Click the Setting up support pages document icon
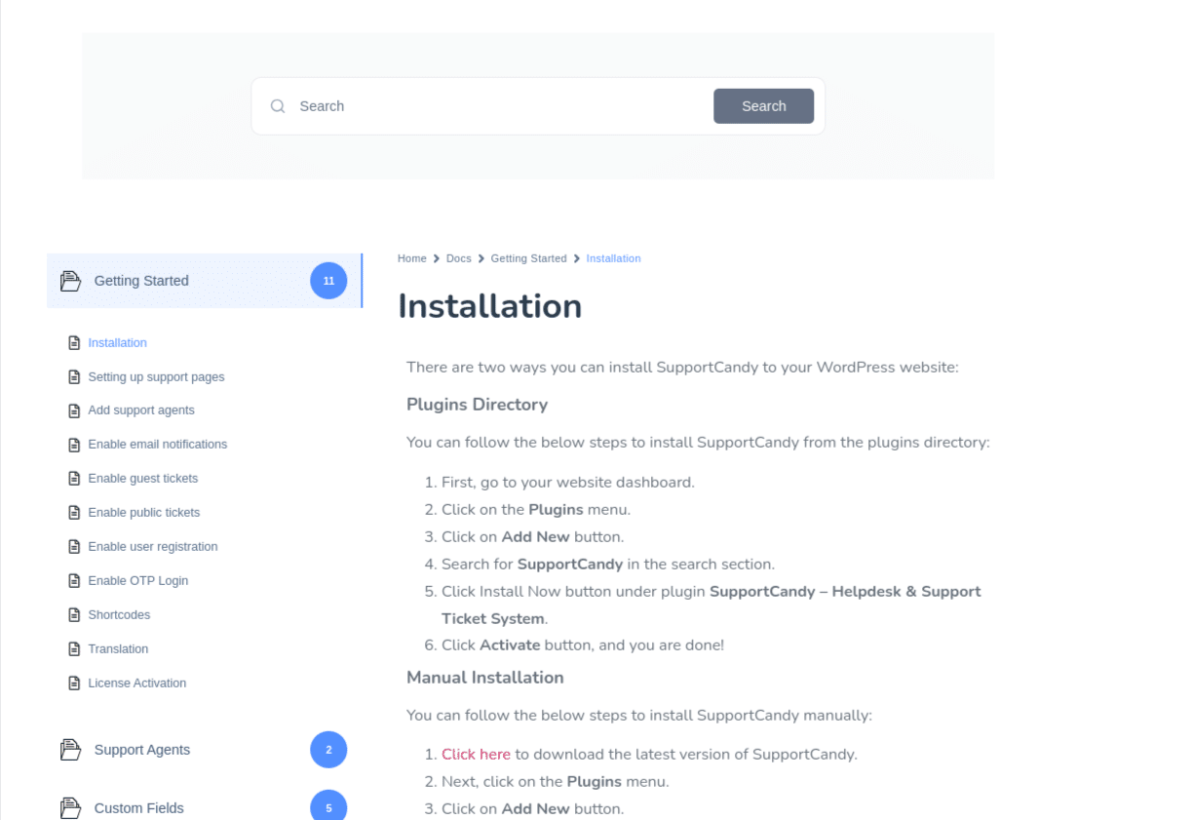Image resolution: width=1193 pixels, height=820 pixels. point(74,377)
